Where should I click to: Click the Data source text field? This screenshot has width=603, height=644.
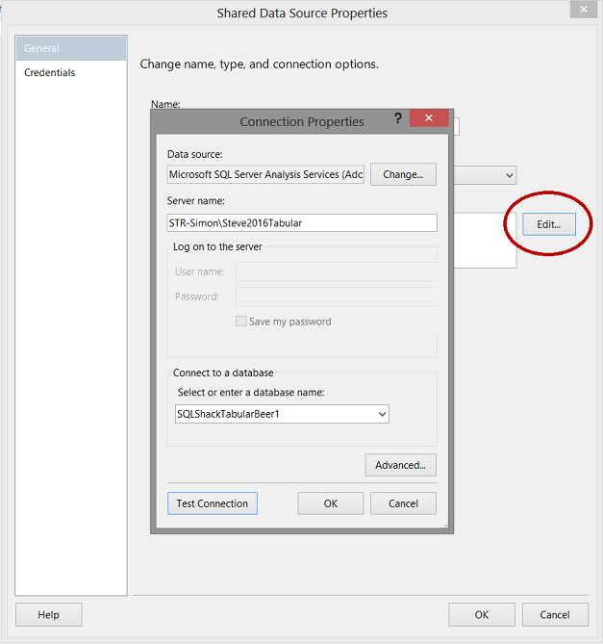point(265,174)
